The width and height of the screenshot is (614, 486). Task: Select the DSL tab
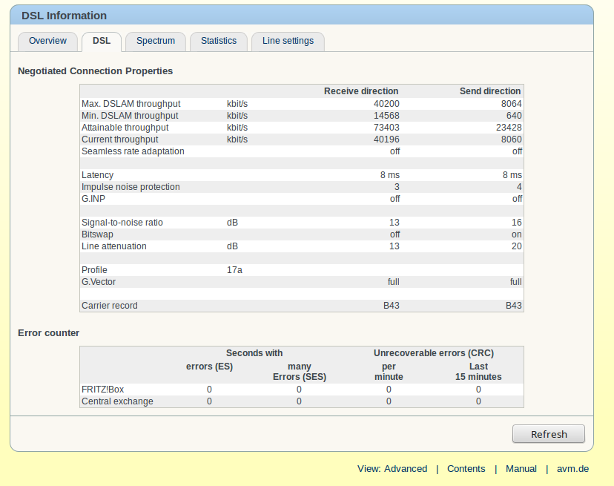pos(102,42)
